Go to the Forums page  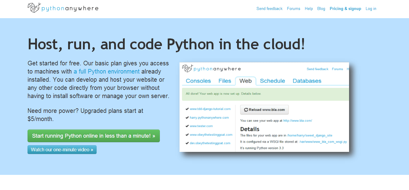[294, 9]
